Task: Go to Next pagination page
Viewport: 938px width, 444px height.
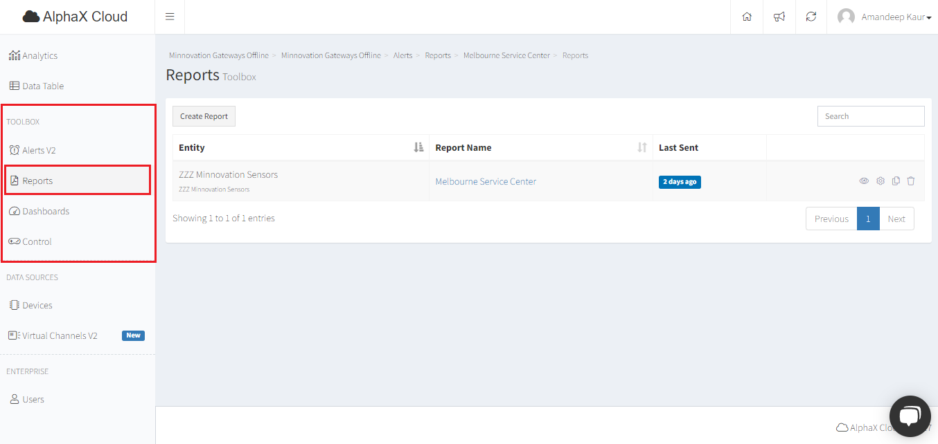Action: (x=896, y=219)
